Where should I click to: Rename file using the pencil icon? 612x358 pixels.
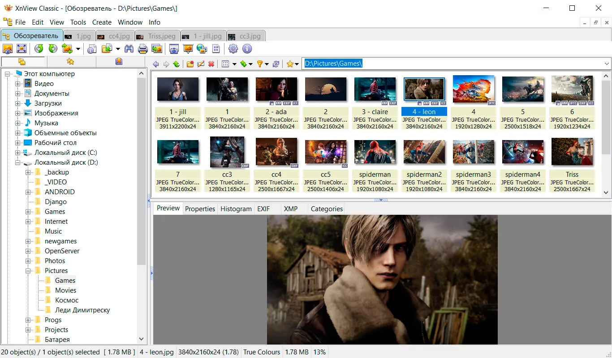[201, 64]
